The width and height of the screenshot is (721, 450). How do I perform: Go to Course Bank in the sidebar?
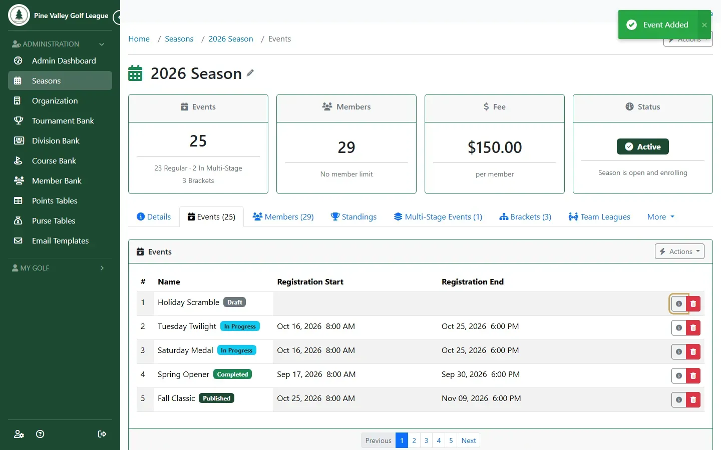coord(60,160)
